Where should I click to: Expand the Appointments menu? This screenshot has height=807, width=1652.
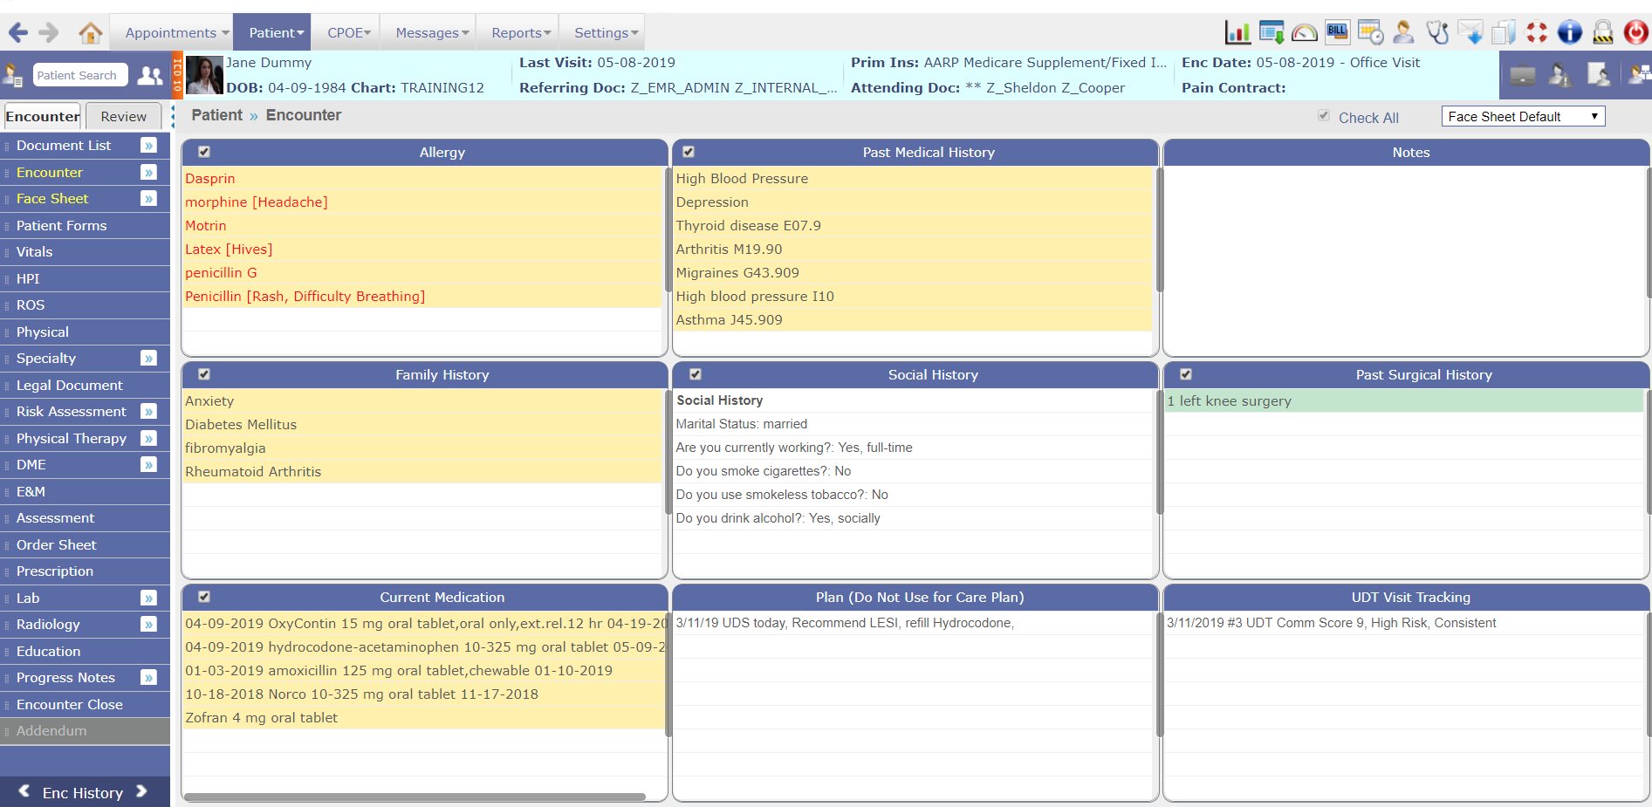[176, 33]
